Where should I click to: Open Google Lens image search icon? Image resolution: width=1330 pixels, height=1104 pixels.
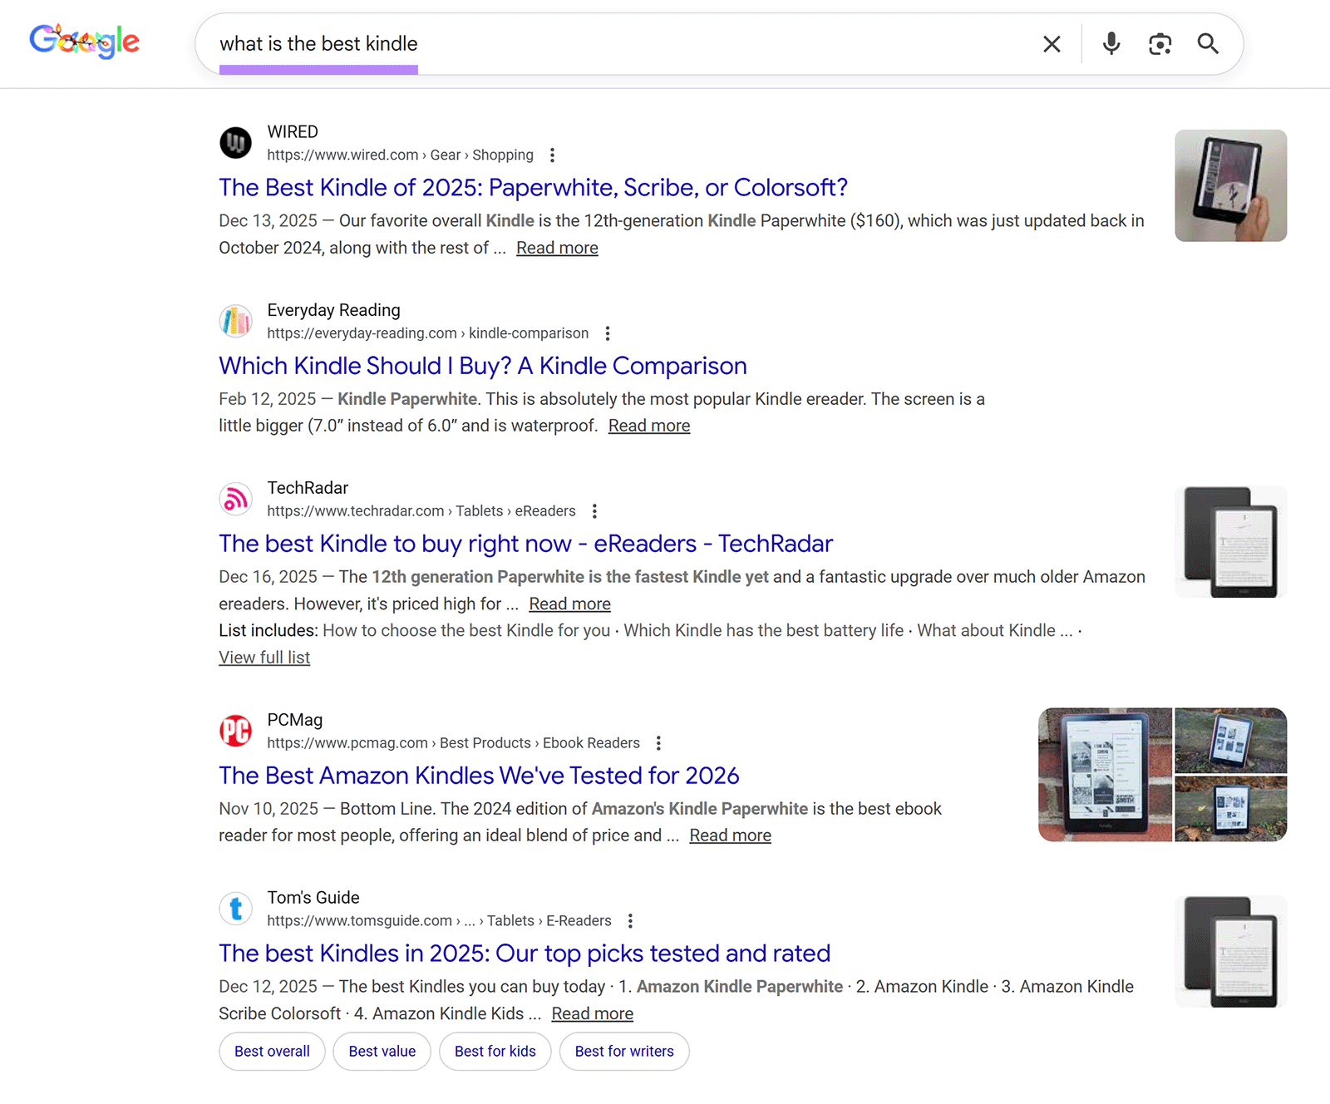(1160, 44)
